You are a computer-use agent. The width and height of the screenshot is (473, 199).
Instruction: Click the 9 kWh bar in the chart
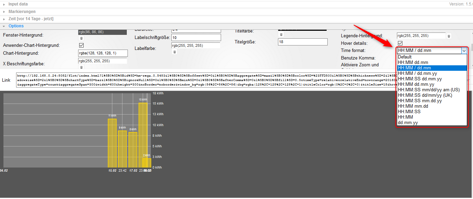122,149
